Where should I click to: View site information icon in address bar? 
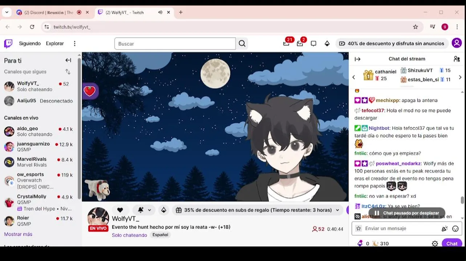tap(46, 27)
